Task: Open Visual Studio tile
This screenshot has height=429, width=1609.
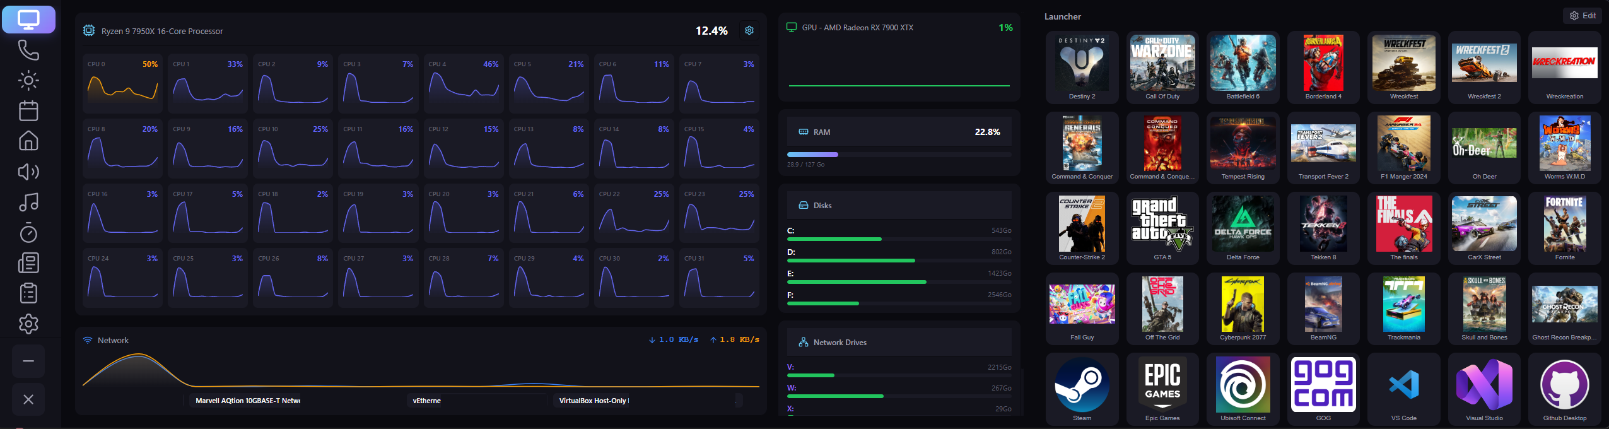Action: 1484,389
